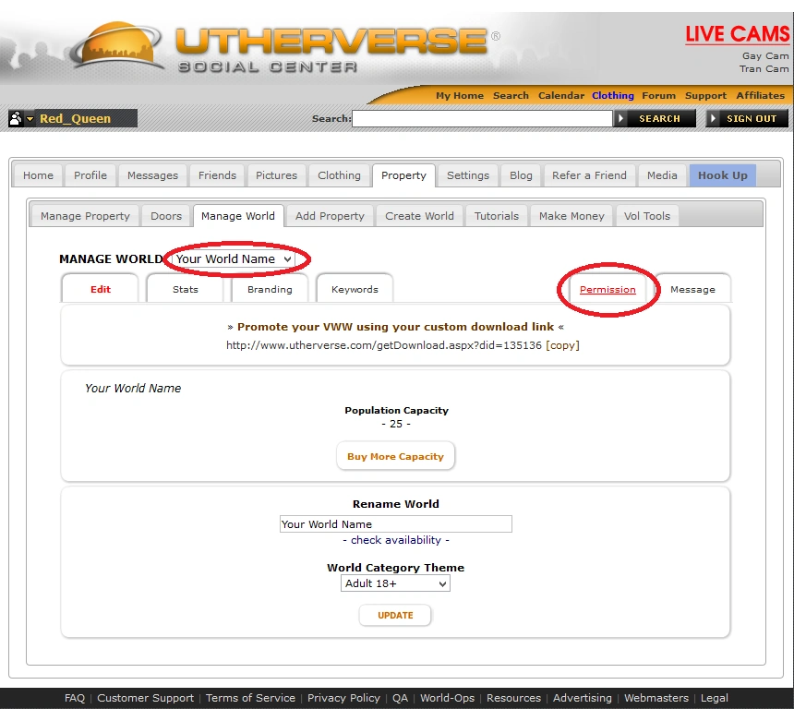Open Customer Support footer link
This screenshot has height=709, width=794.
[x=145, y=698]
